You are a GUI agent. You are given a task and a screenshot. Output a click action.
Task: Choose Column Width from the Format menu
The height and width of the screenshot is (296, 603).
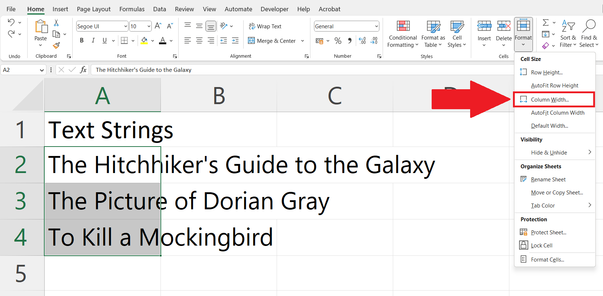pos(550,100)
